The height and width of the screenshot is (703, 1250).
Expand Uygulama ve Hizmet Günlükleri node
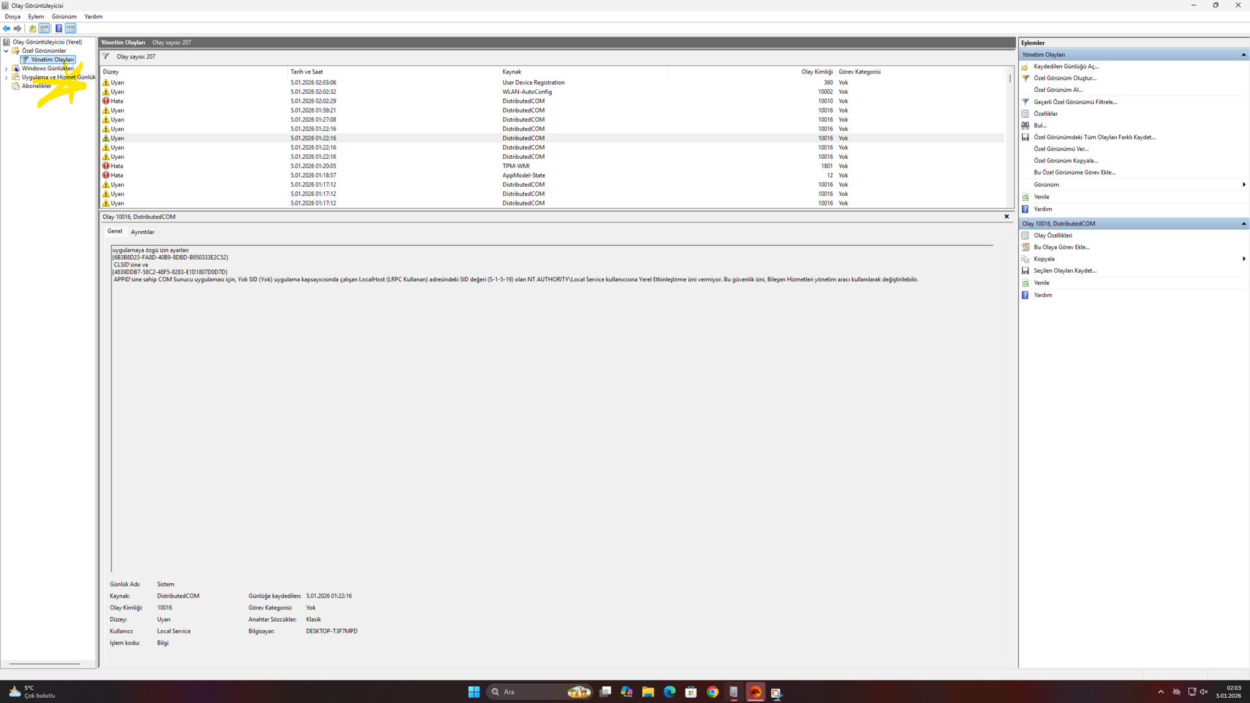coord(7,77)
